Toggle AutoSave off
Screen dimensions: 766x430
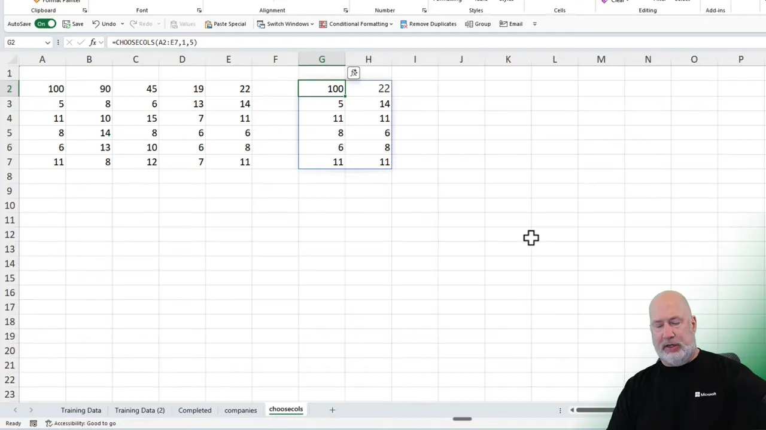[x=45, y=23]
